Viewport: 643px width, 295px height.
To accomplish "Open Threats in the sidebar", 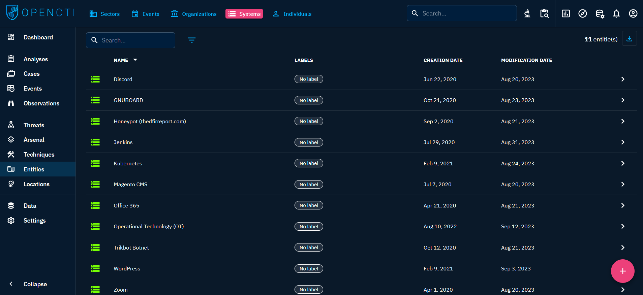I will [34, 125].
